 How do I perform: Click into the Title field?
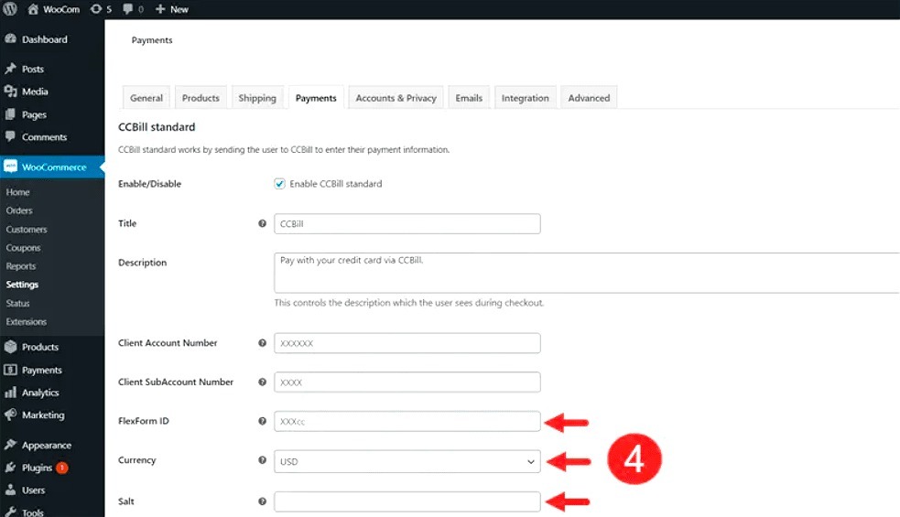tap(407, 224)
